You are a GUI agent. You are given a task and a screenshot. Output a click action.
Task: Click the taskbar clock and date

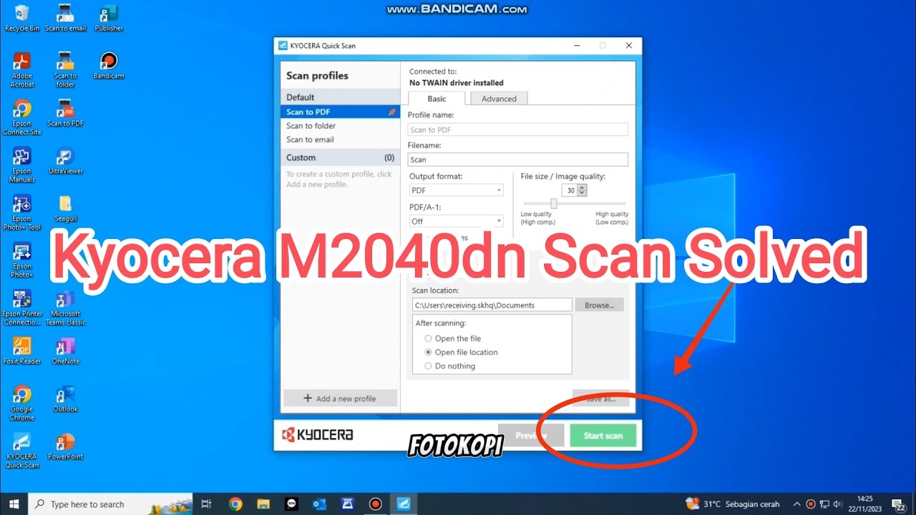864,504
